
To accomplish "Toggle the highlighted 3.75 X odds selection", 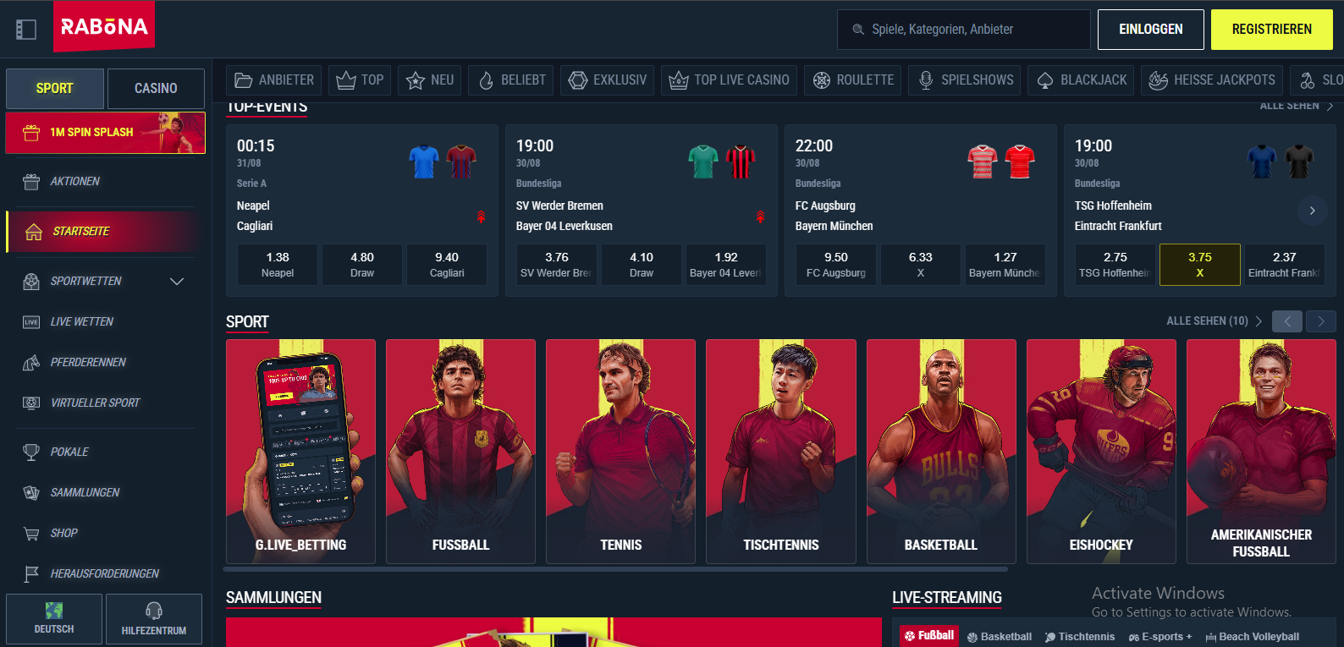I will (1199, 265).
